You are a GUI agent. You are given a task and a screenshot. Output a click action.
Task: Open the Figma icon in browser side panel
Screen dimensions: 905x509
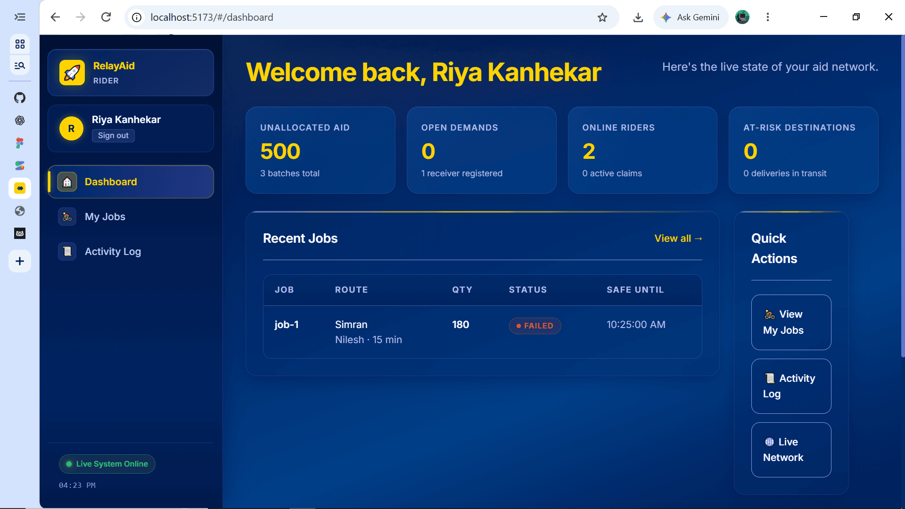pyautogui.click(x=20, y=143)
